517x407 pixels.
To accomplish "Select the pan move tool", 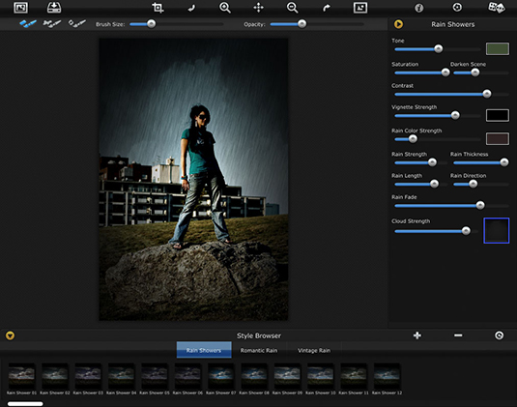I will point(259,8).
